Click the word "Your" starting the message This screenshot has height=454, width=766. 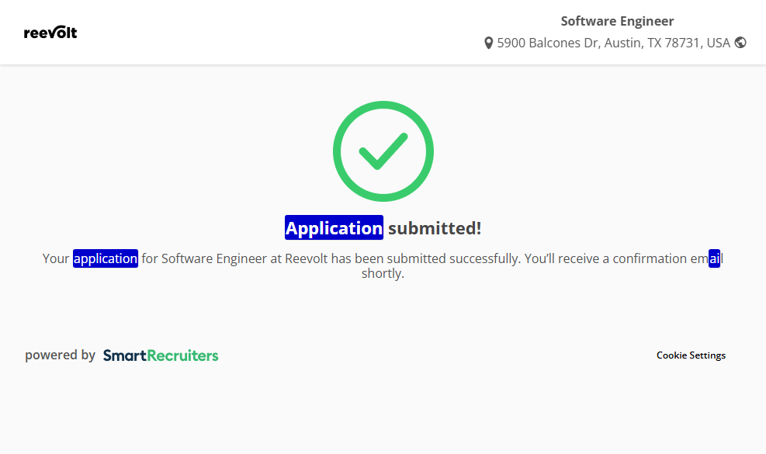pyautogui.click(x=56, y=258)
